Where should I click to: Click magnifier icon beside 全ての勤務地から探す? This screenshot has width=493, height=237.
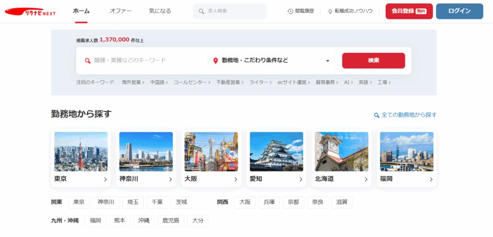pos(376,115)
